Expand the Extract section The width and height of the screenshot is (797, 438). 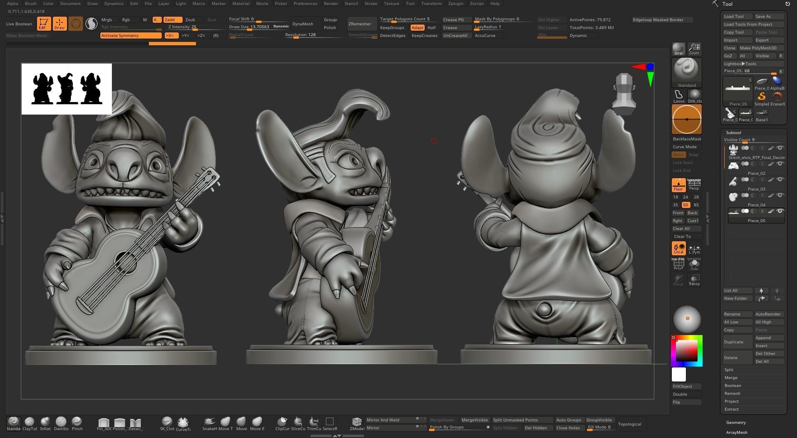point(731,409)
